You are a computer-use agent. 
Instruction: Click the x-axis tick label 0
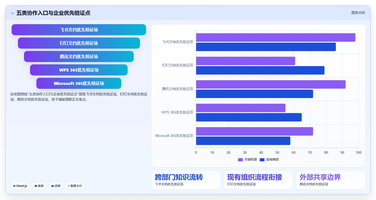pyautogui.click(x=196, y=152)
